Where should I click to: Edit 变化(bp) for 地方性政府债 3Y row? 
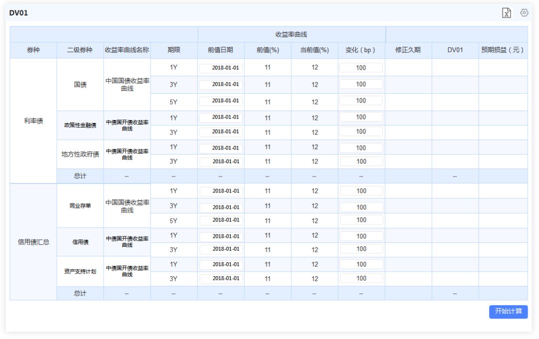[x=361, y=162]
